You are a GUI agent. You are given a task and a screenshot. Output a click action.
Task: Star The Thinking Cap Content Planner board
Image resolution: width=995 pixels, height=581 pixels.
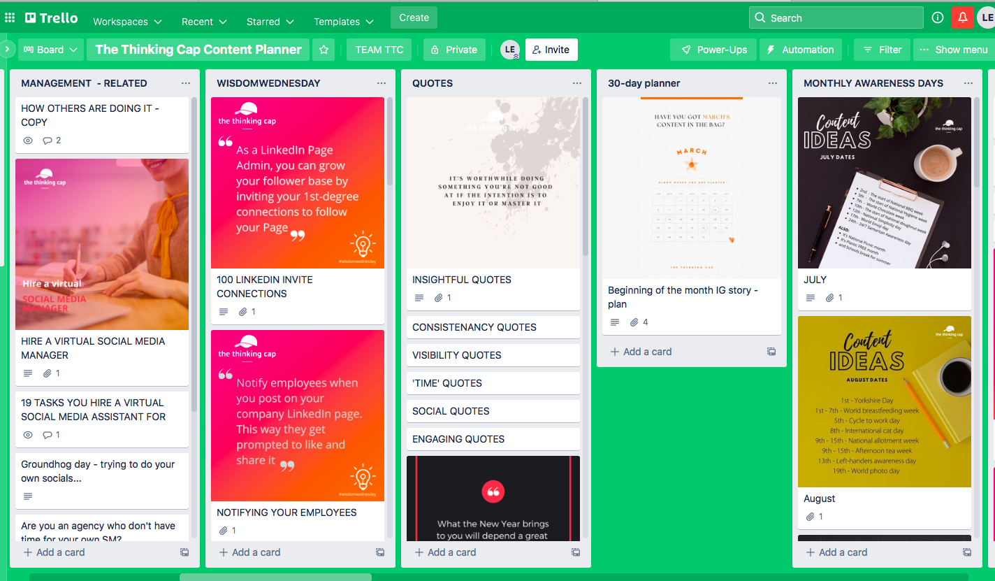324,50
